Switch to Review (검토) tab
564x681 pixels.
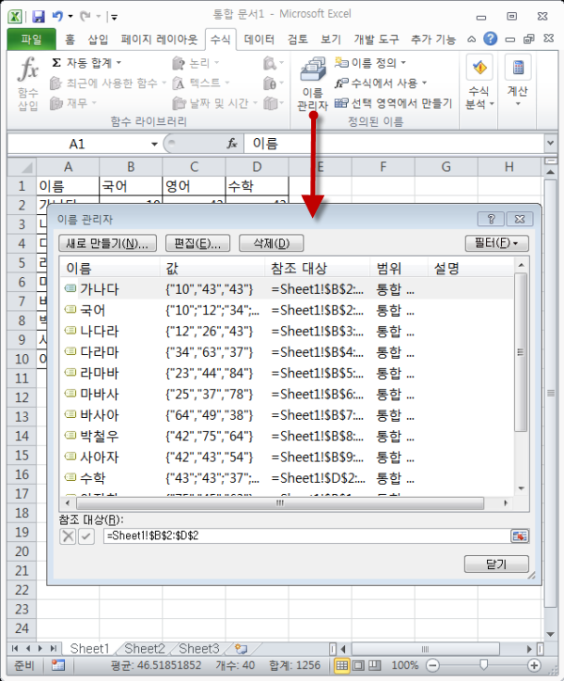tap(298, 39)
